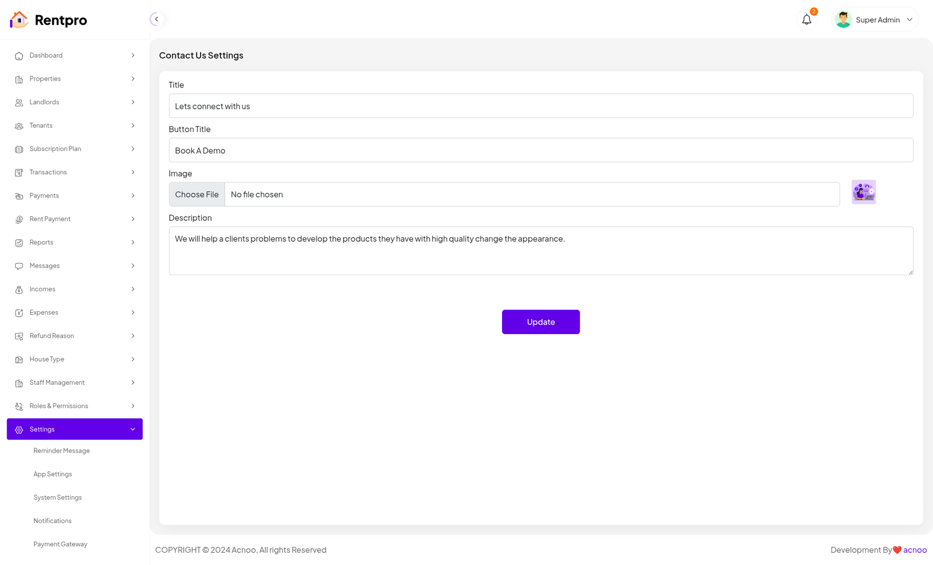Click the Dashboard home icon
The image size is (933, 565).
click(x=19, y=56)
